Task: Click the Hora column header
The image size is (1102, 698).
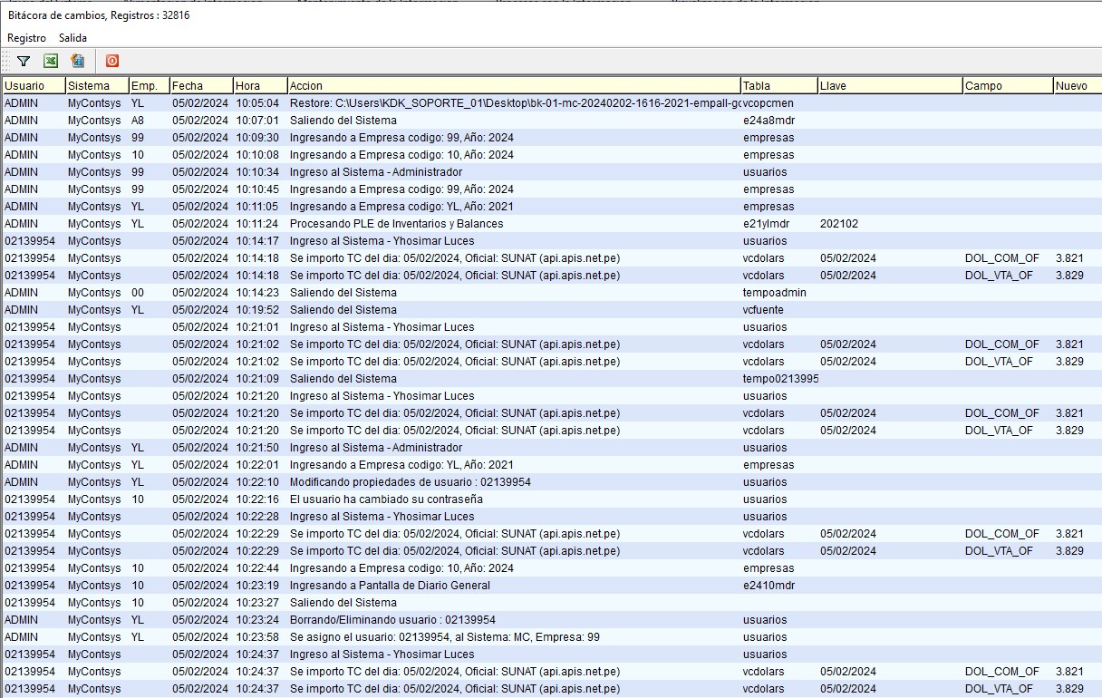Action: point(259,85)
